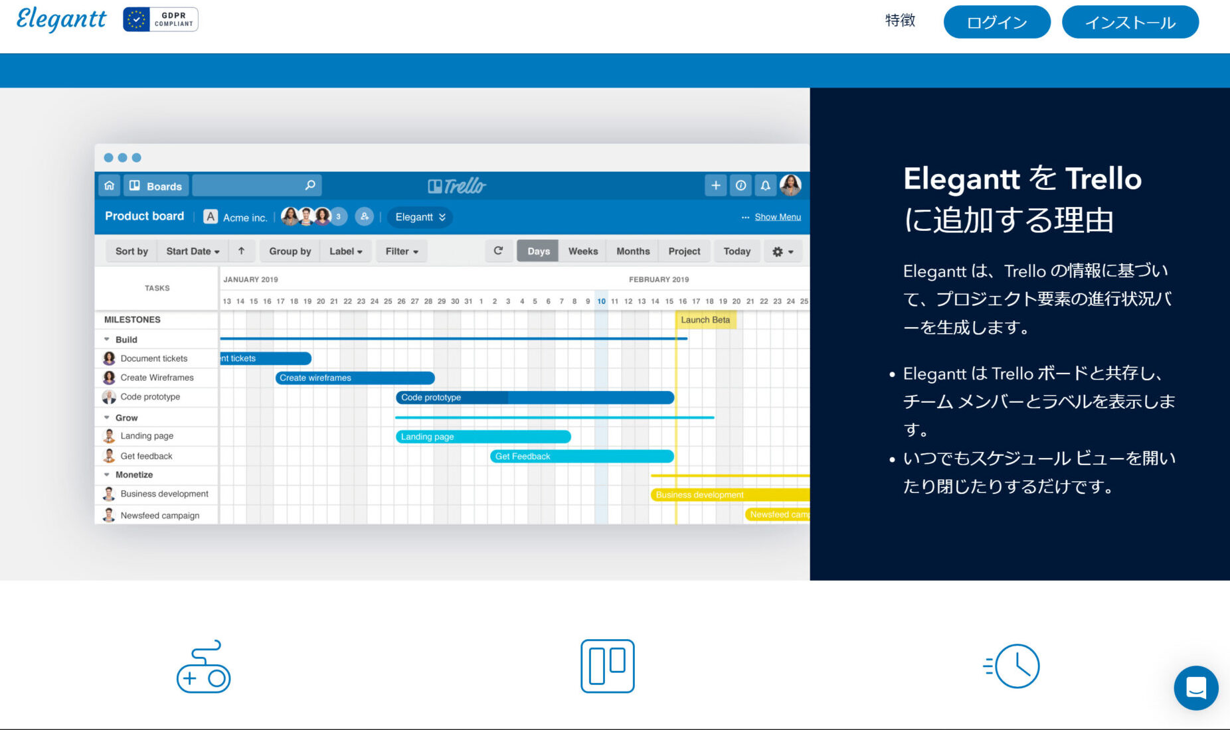Click the Boards icon
This screenshot has width=1230, height=730.
coord(136,186)
